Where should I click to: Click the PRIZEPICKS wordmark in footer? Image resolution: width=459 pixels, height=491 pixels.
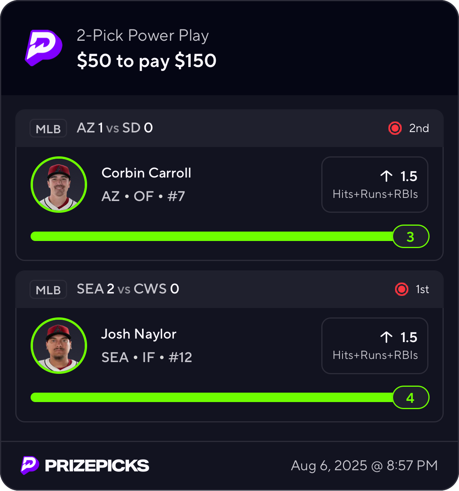click(x=97, y=466)
